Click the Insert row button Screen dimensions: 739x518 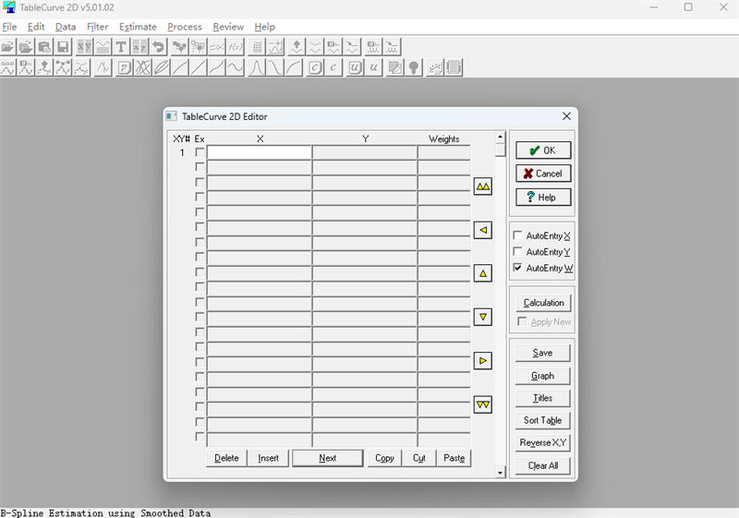[268, 458]
